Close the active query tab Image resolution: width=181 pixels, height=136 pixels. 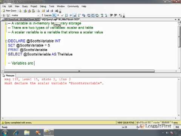click(179, 20)
